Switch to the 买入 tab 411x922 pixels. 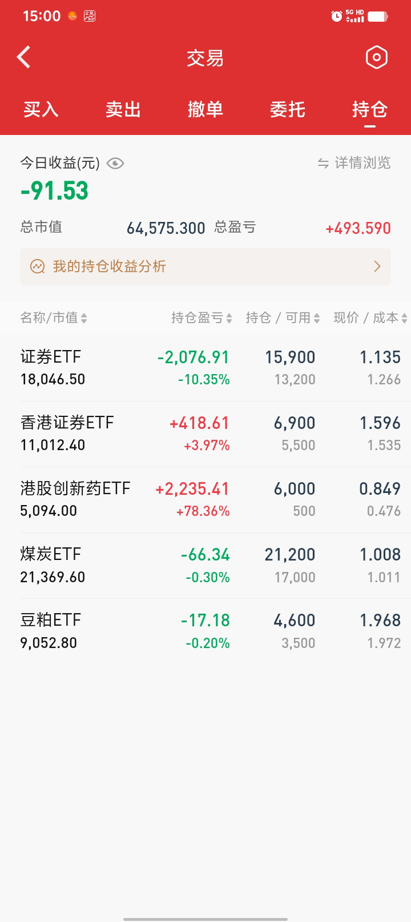pos(41,109)
